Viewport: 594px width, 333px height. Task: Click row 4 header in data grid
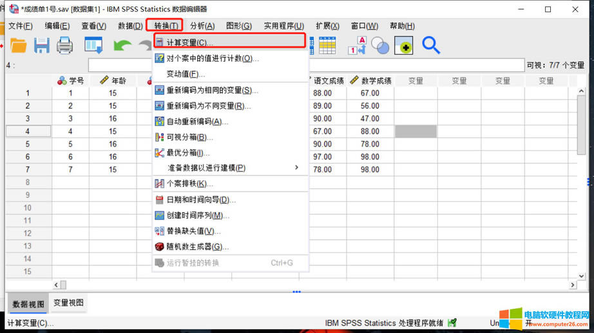coord(28,131)
